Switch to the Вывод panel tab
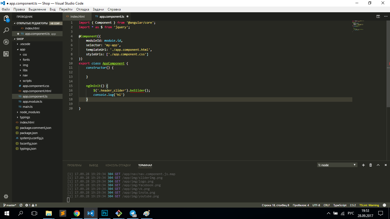The height and width of the screenshot is (219, 390). 93,165
